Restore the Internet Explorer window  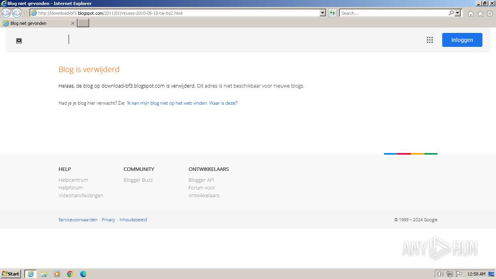click(485, 3)
